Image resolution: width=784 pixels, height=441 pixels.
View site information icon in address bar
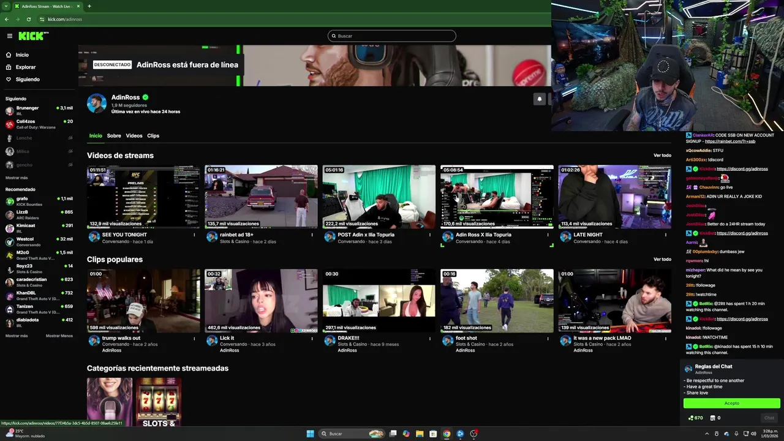pos(42,19)
